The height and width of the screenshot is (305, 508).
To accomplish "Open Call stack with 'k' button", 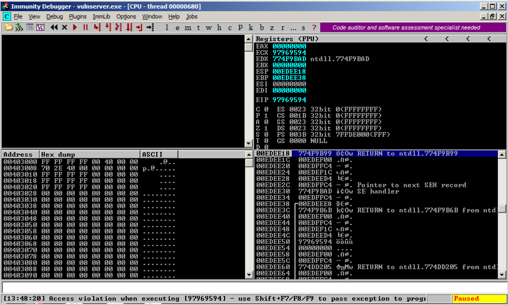I will point(251,27).
